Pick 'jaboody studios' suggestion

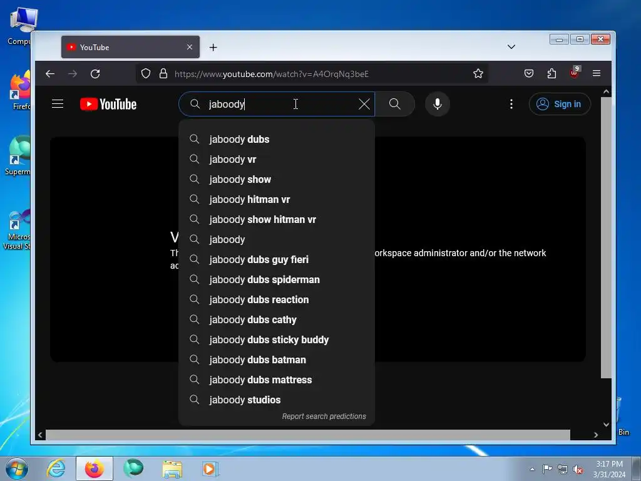tap(277, 400)
